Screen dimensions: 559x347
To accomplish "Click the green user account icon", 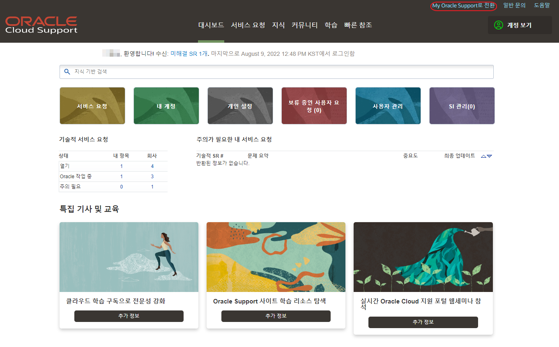I will (x=499, y=25).
